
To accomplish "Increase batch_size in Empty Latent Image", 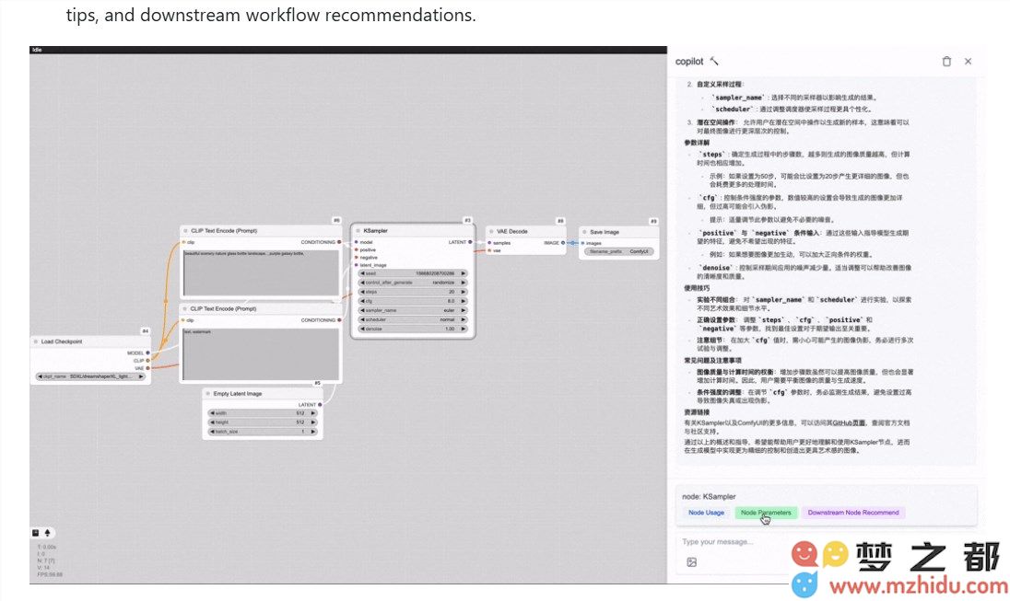I will 313,432.
